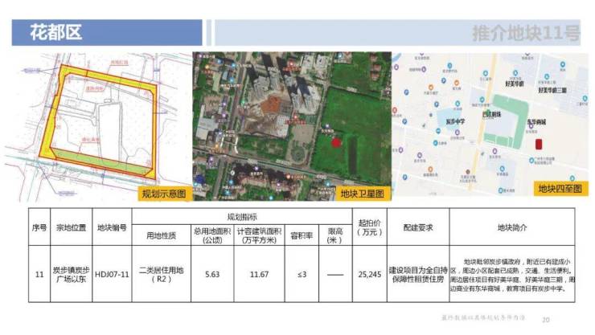
Task: Click the 二类居住用地 (R2) cell
Action: click(x=162, y=275)
